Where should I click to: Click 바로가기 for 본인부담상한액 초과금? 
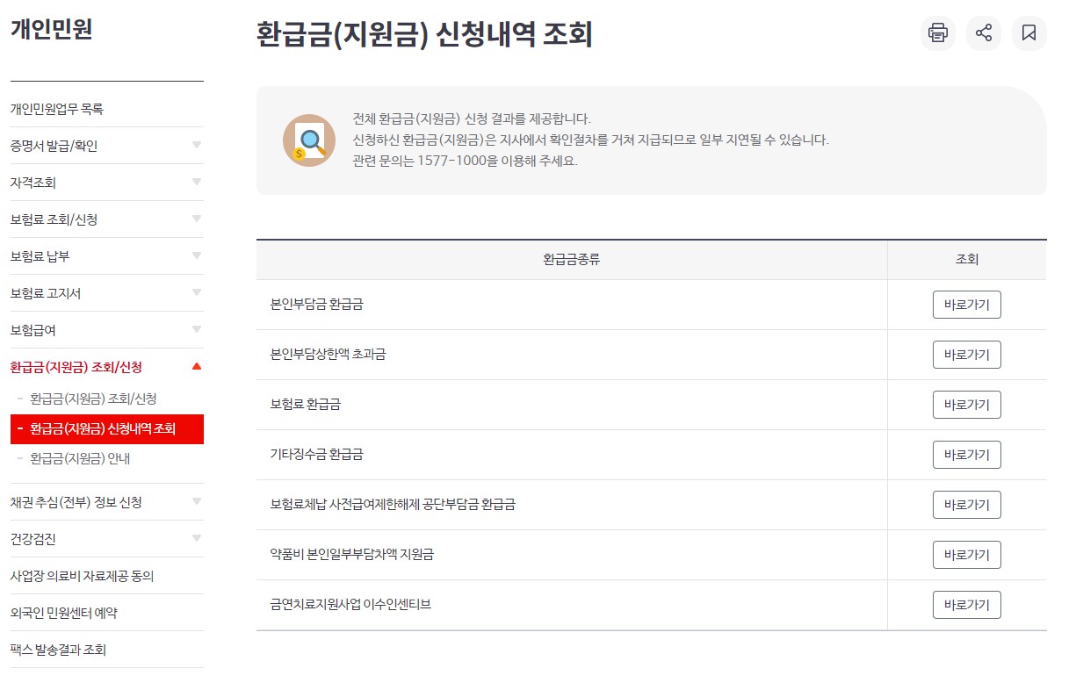[x=967, y=355]
